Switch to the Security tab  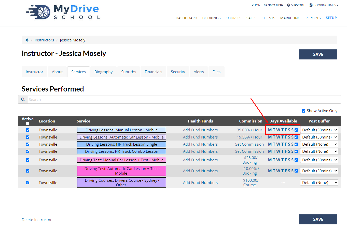(x=178, y=72)
